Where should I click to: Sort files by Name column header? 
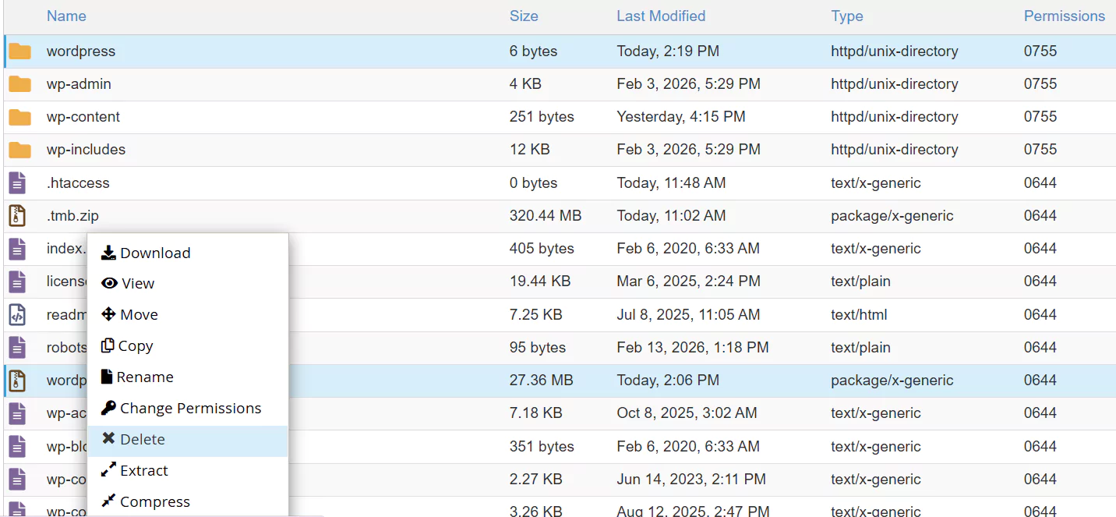click(x=66, y=16)
